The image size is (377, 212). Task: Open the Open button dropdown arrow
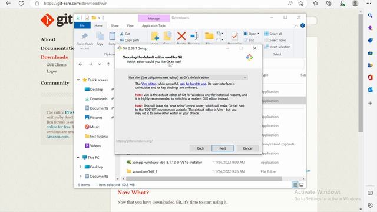259,34
